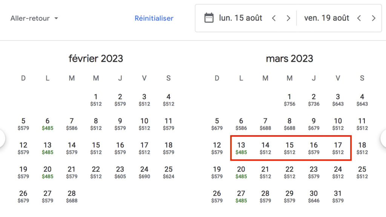Pick 28 février at $688
386x217 pixels.
point(72,196)
